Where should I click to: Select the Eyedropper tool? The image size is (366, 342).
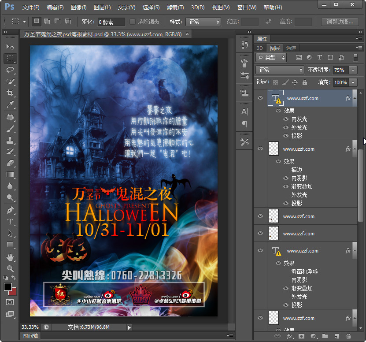click(x=10, y=104)
